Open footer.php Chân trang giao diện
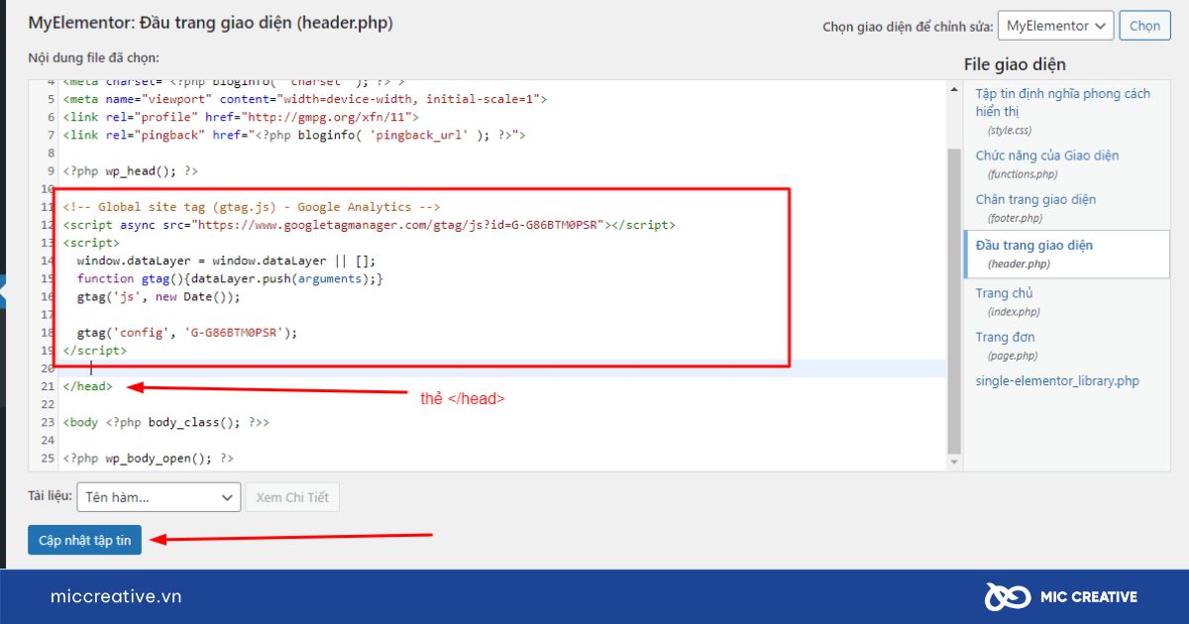 click(x=1035, y=208)
